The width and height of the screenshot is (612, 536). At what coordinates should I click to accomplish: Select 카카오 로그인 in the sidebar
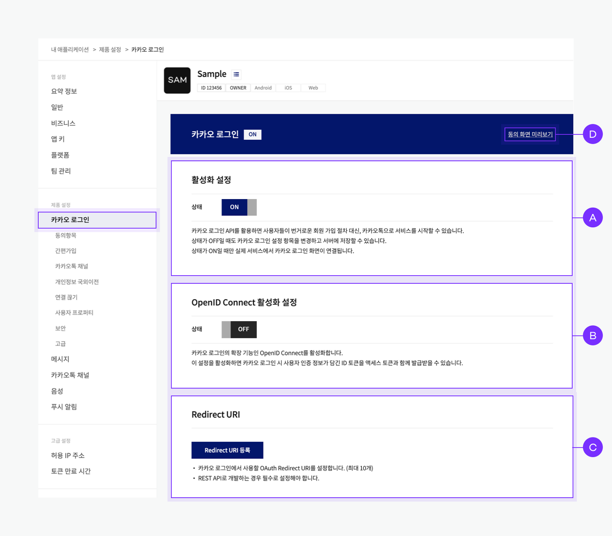click(97, 220)
